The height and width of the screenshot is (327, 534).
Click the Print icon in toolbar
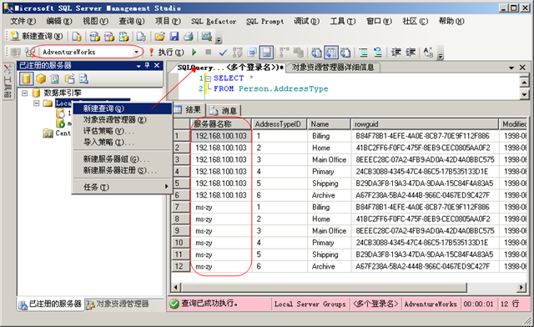coord(189,36)
